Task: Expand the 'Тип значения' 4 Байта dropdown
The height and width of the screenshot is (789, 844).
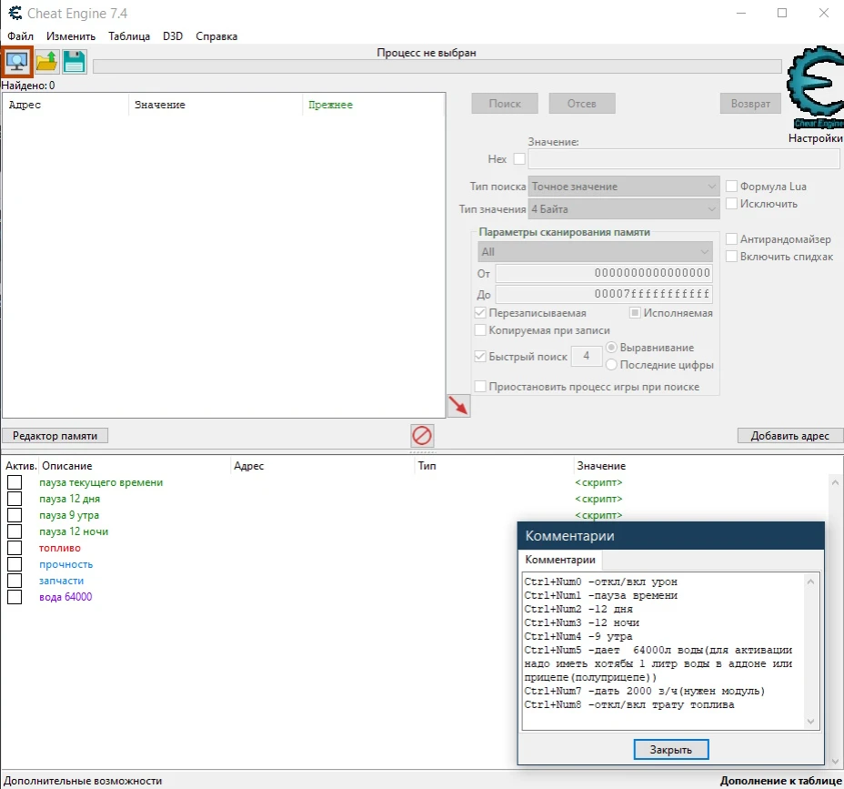Action: pos(624,209)
